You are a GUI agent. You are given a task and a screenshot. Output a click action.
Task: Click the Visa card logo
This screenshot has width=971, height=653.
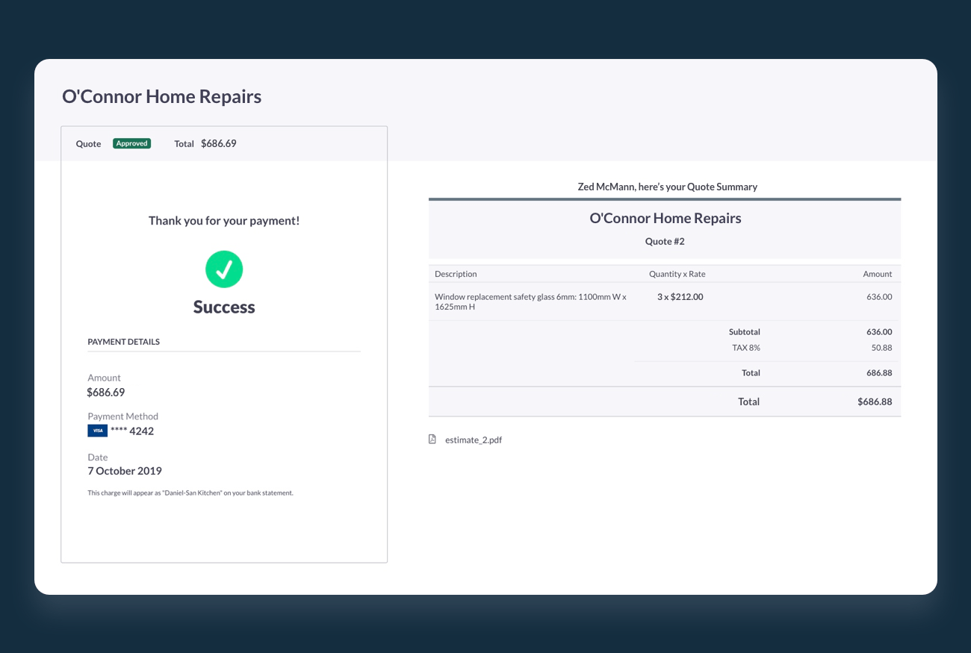(97, 431)
